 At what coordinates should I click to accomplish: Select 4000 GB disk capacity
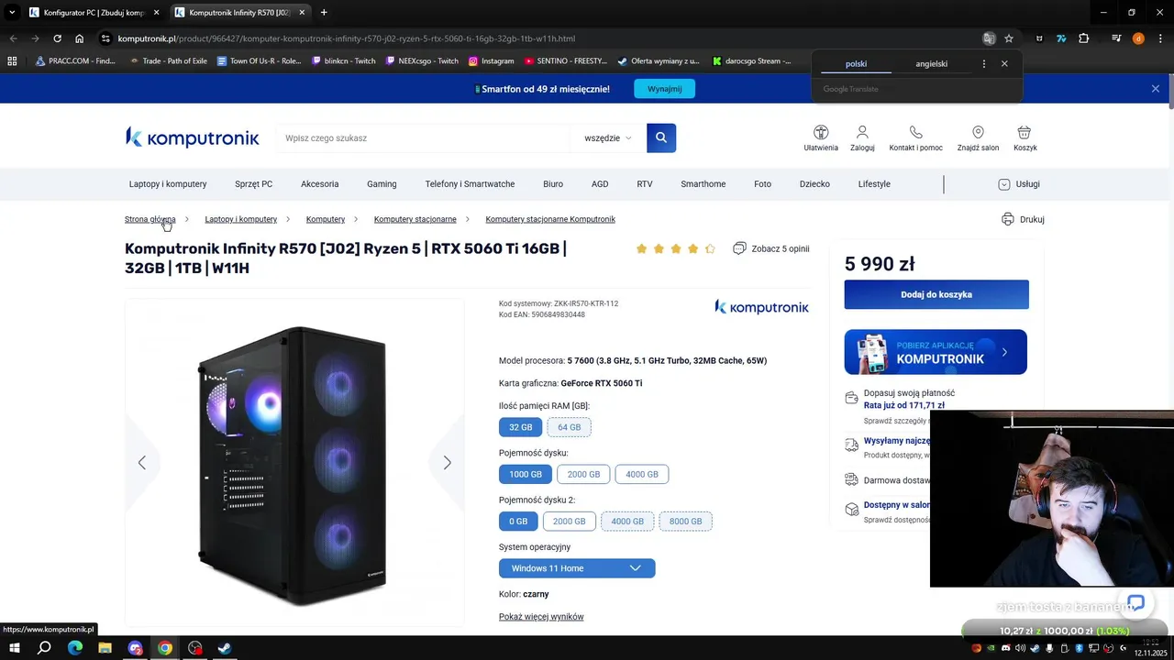click(x=642, y=474)
